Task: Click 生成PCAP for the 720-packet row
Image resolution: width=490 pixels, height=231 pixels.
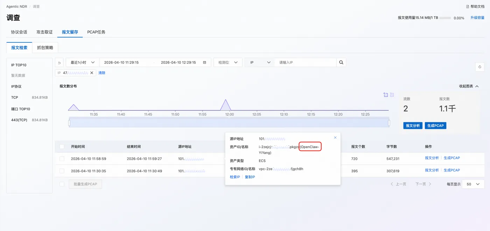Action: coord(452,158)
